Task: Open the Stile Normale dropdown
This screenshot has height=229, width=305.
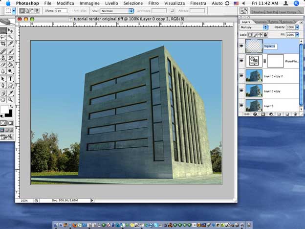Action: tap(117, 10)
